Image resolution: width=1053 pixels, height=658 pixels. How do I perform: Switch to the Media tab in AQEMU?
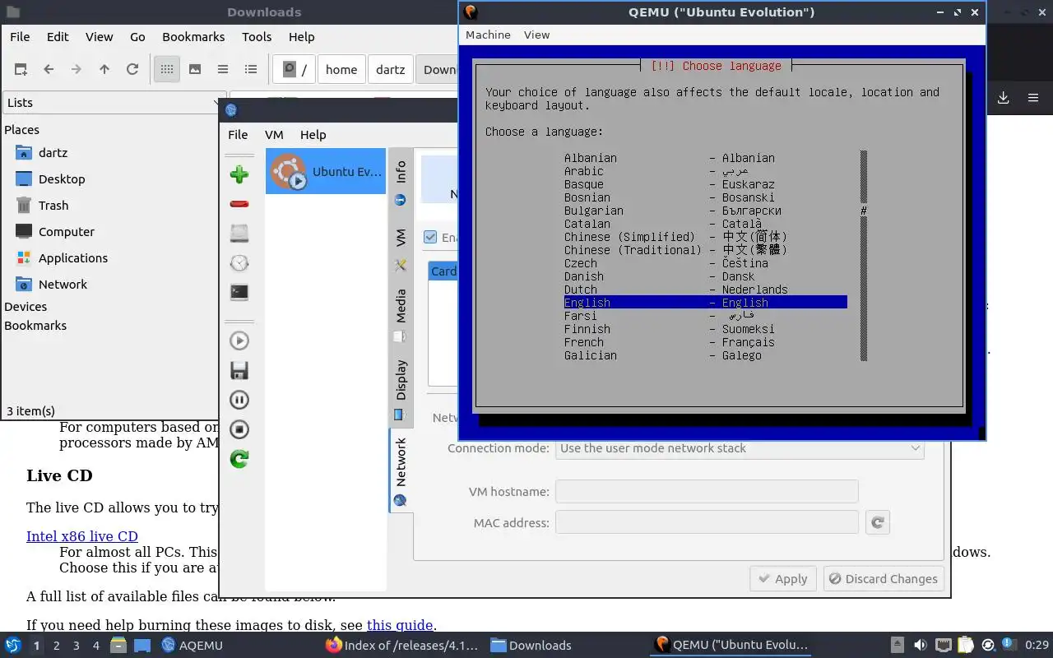coord(401,315)
